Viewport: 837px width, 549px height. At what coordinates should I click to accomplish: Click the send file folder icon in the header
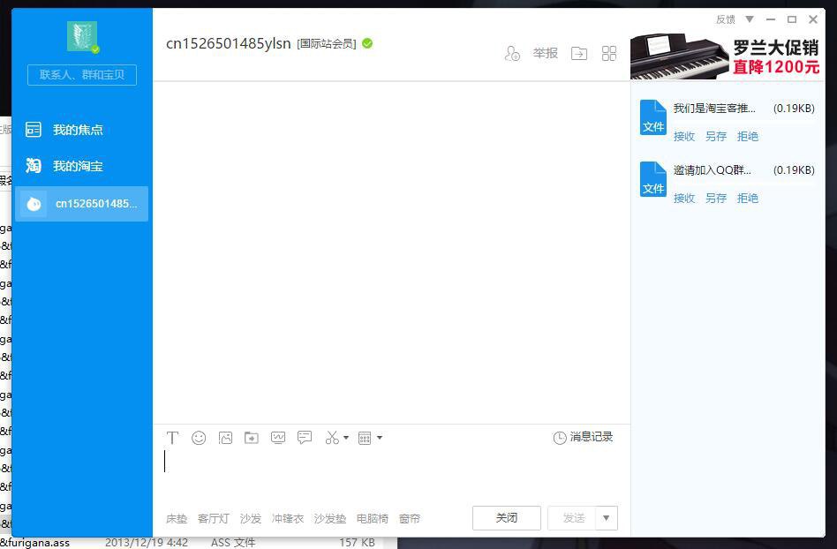(579, 53)
